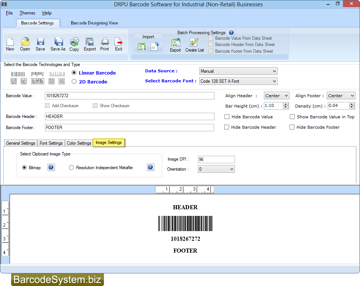Image resolution: width=360 pixels, height=286 pixels.
Task: Toggle the Show Checksum checkbox
Action: [x=95, y=106]
